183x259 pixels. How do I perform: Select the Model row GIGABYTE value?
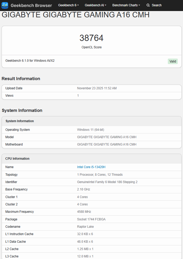tap(107, 137)
